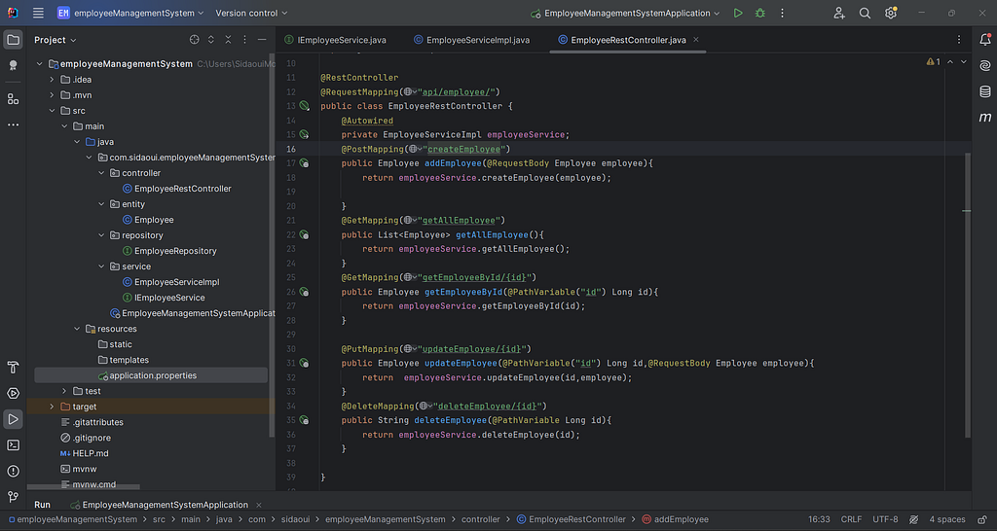This screenshot has height=531, width=997.
Task: Expand the .idea folder
Action: (x=53, y=80)
